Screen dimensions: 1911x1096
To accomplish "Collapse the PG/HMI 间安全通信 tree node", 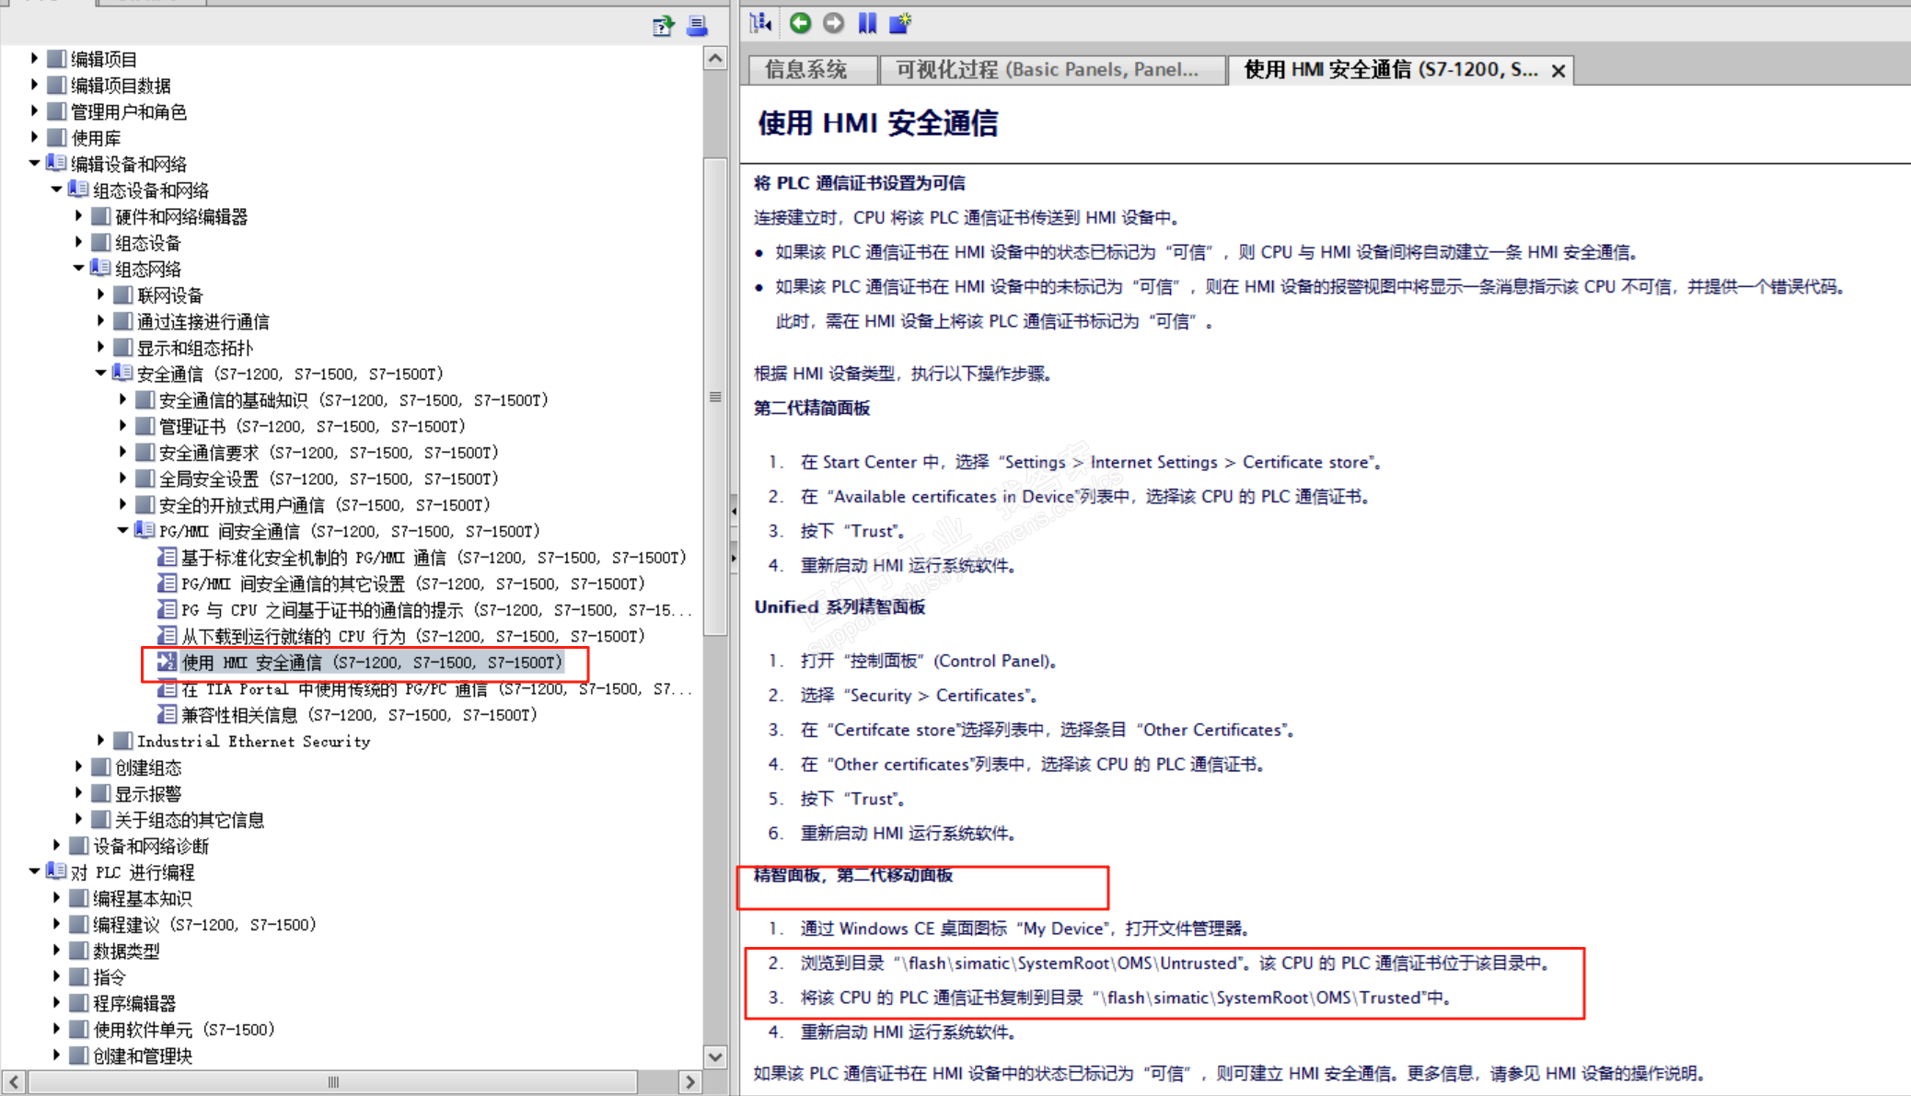I will (122, 531).
